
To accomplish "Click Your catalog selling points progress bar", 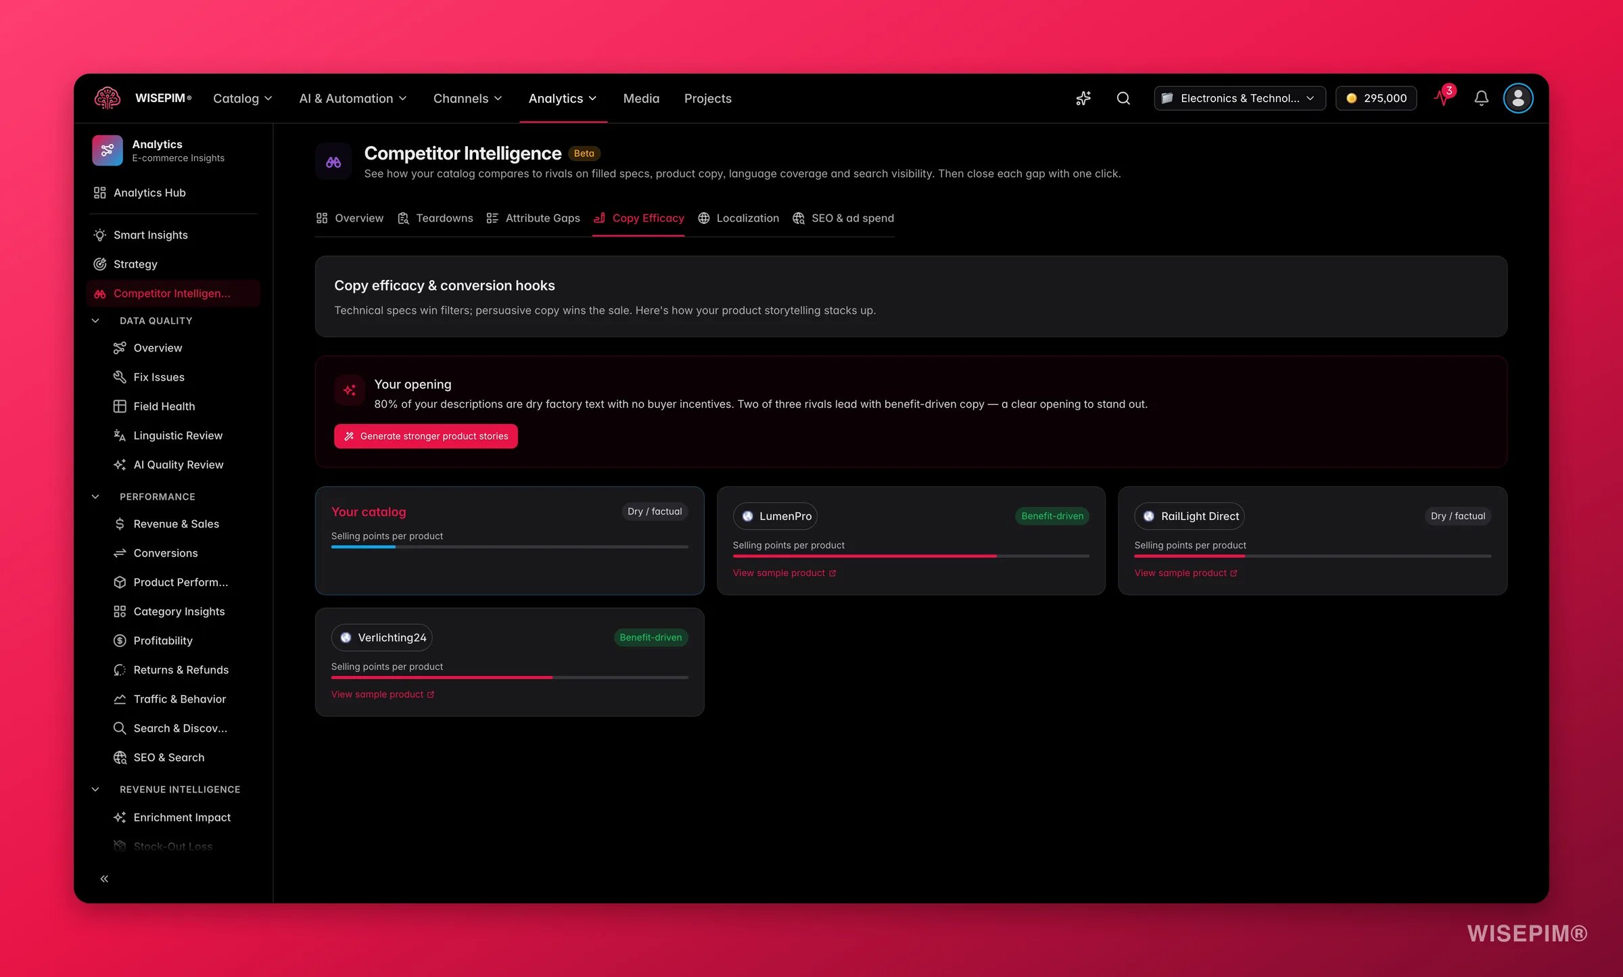I will point(509,547).
